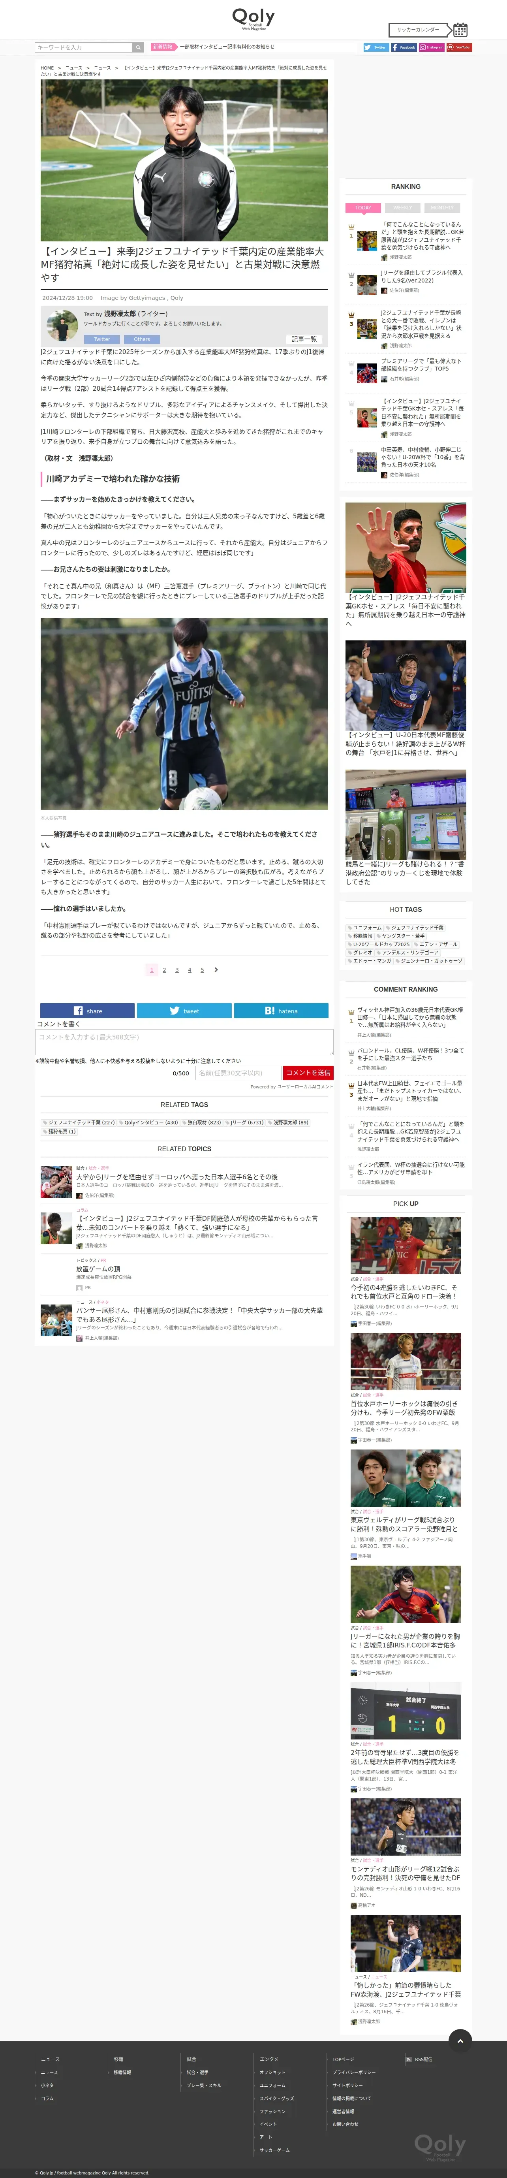The height and width of the screenshot is (2178, 507).
Task: Open the プレー集・スキル footer link
Action: pyautogui.click(x=205, y=2085)
